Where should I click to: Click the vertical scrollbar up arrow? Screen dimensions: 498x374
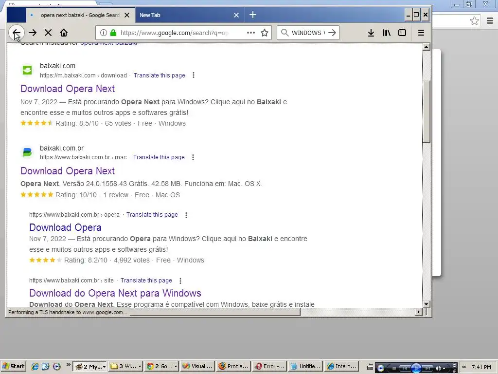click(x=426, y=47)
